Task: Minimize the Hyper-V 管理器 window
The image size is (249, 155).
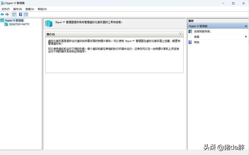Action: click(x=223, y=3)
